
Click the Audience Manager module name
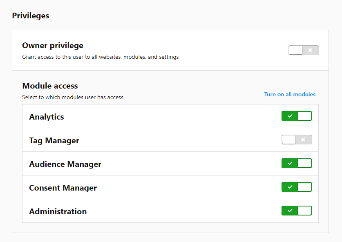pos(65,164)
